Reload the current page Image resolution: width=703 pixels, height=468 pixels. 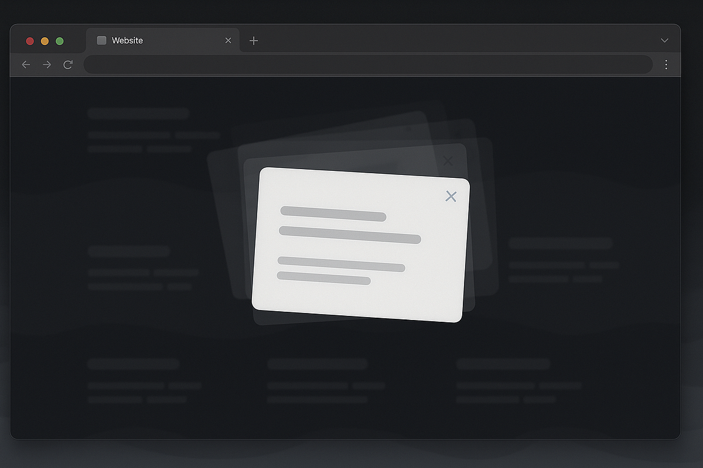coord(67,64)
